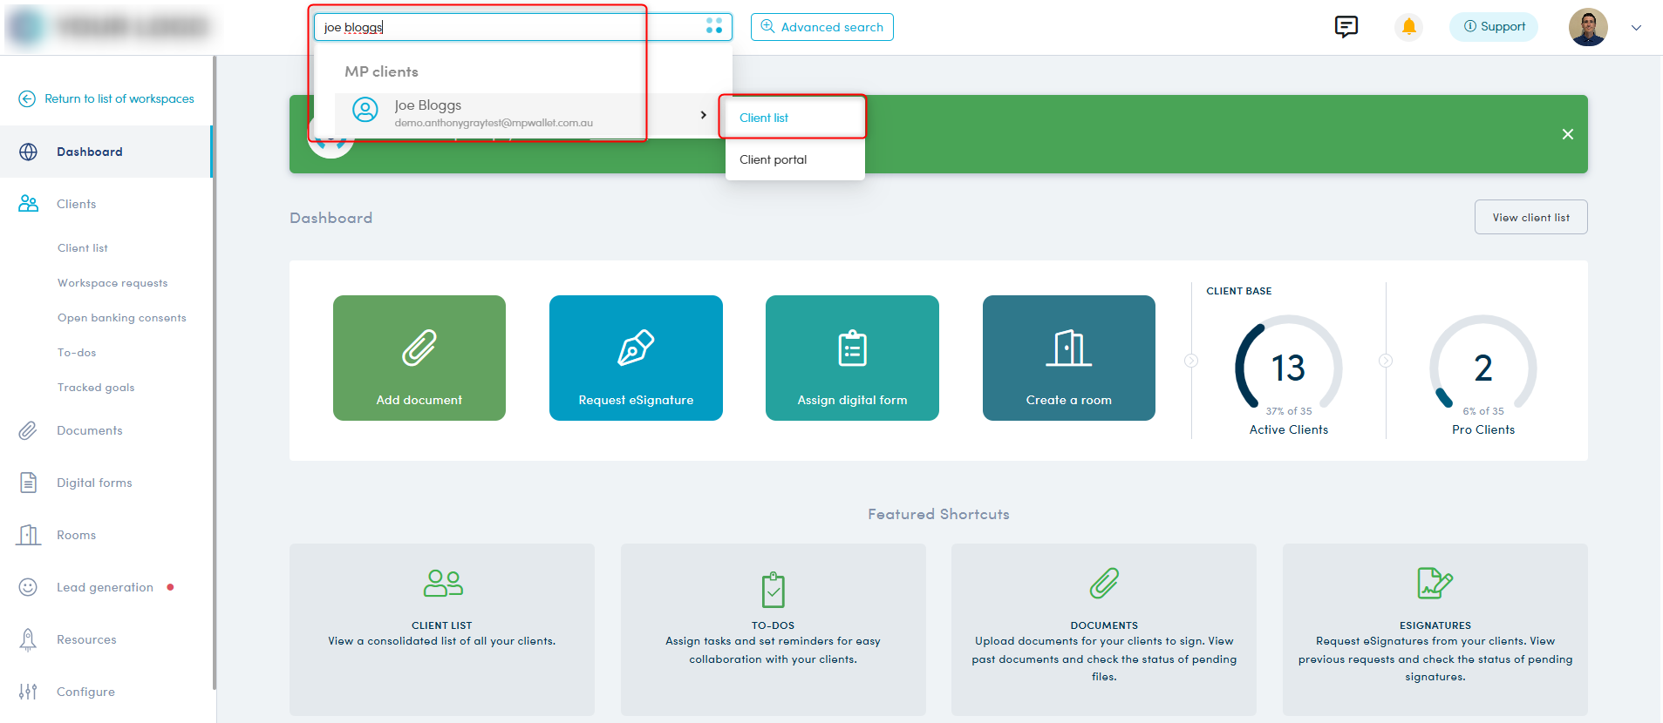Click the Request eSignature tile
The image size is (1663, 723).
[636, 358]
